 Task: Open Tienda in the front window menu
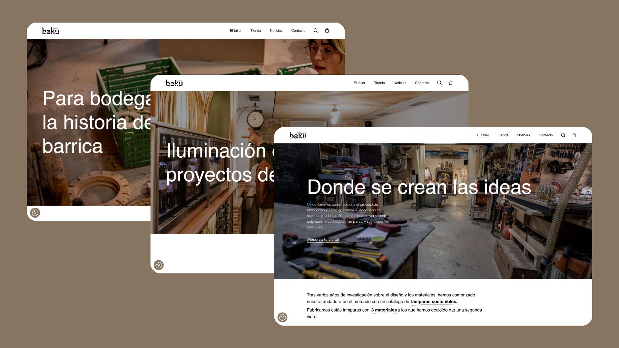(503, 135)
